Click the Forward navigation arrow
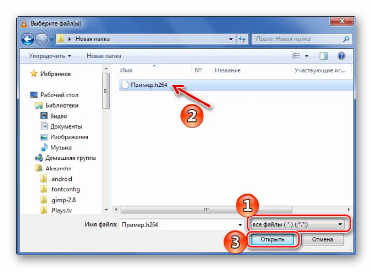This screenshot has height=272, width=373. tap(42, 39)
